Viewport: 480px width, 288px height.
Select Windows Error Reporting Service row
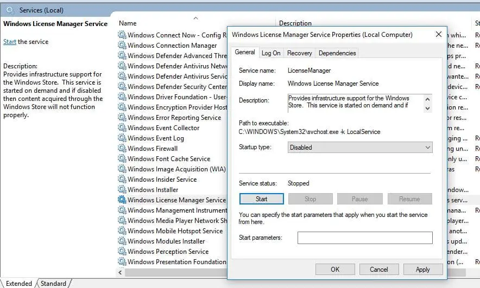tap(174, 117)
